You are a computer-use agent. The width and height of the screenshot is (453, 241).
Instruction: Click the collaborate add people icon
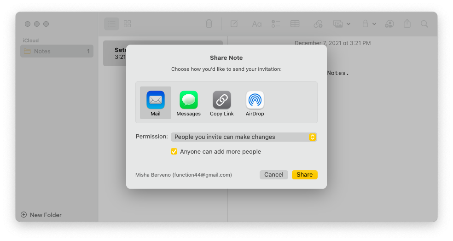389,23
